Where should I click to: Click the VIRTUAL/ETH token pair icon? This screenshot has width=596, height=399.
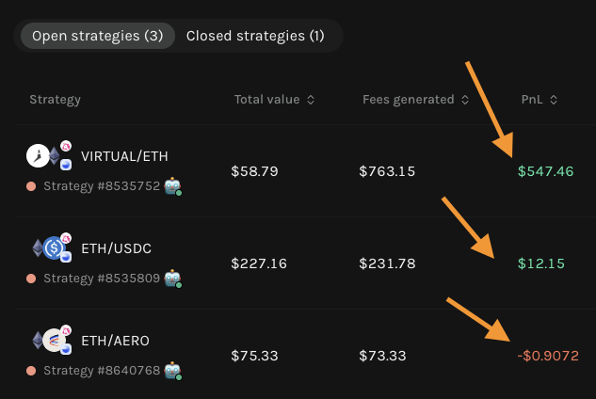coord(49,156)
